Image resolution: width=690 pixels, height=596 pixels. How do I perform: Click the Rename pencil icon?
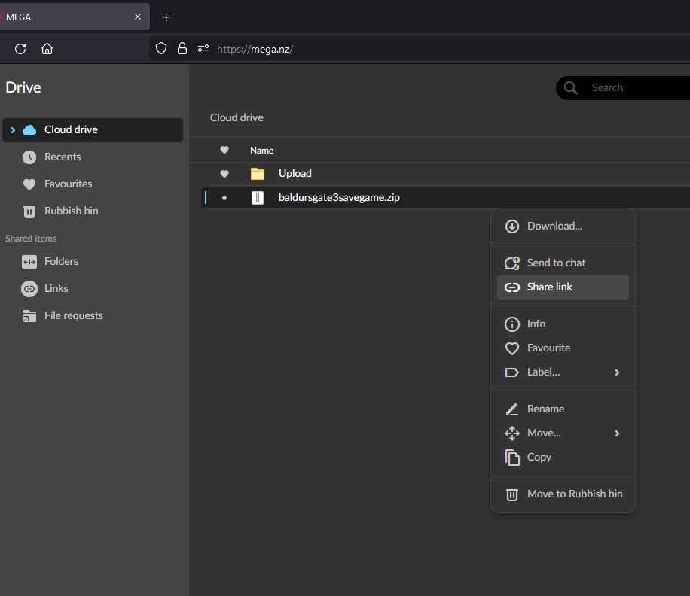coord(512,409)
